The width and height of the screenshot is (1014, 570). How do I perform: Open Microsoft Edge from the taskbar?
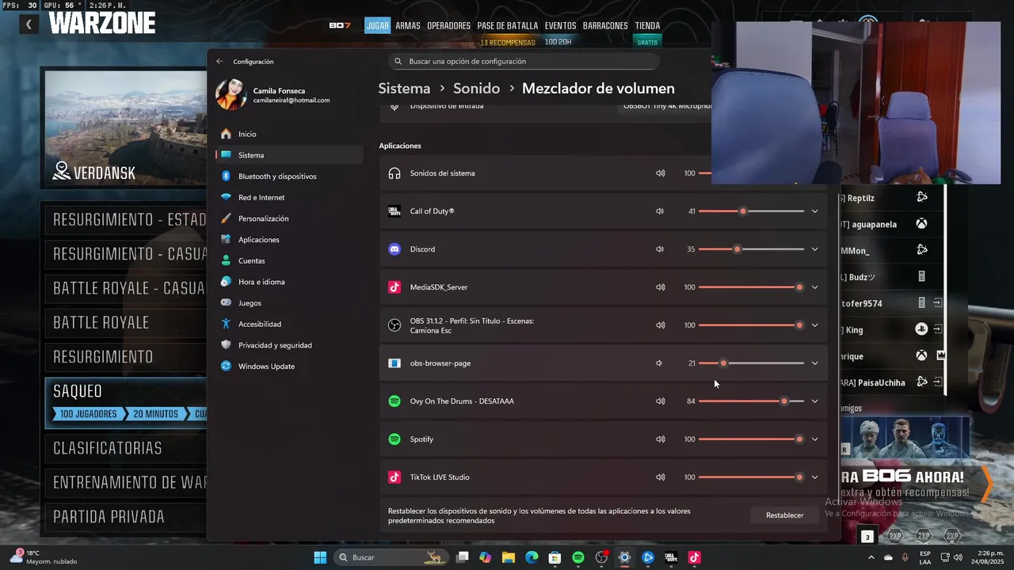click(x=532, y=557)
